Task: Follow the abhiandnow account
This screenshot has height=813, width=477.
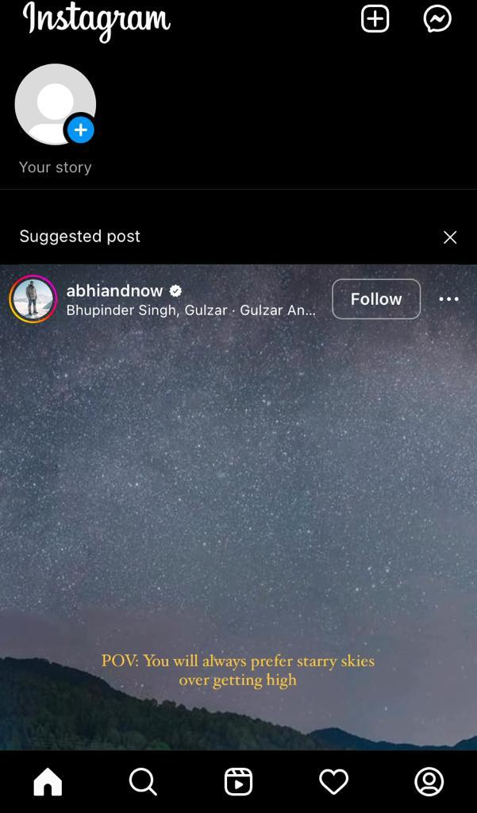Action: tap(376, 299)
